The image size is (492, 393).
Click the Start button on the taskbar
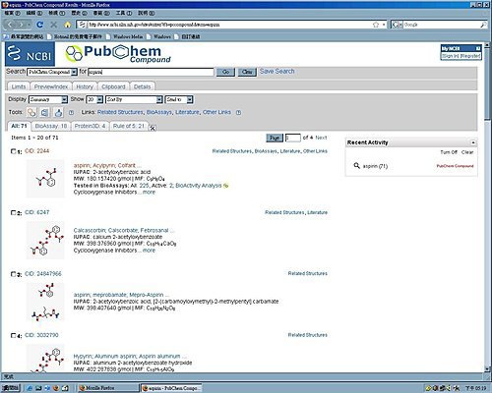point(11,388)
